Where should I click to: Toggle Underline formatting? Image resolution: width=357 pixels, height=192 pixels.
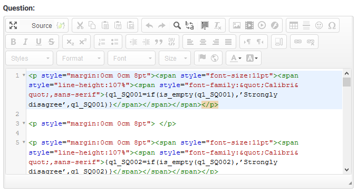(x=38, y=42)
